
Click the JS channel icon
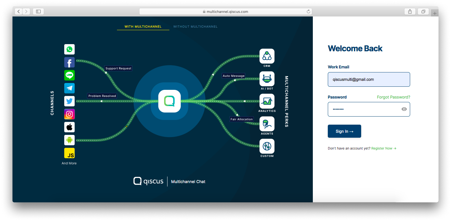69,153
